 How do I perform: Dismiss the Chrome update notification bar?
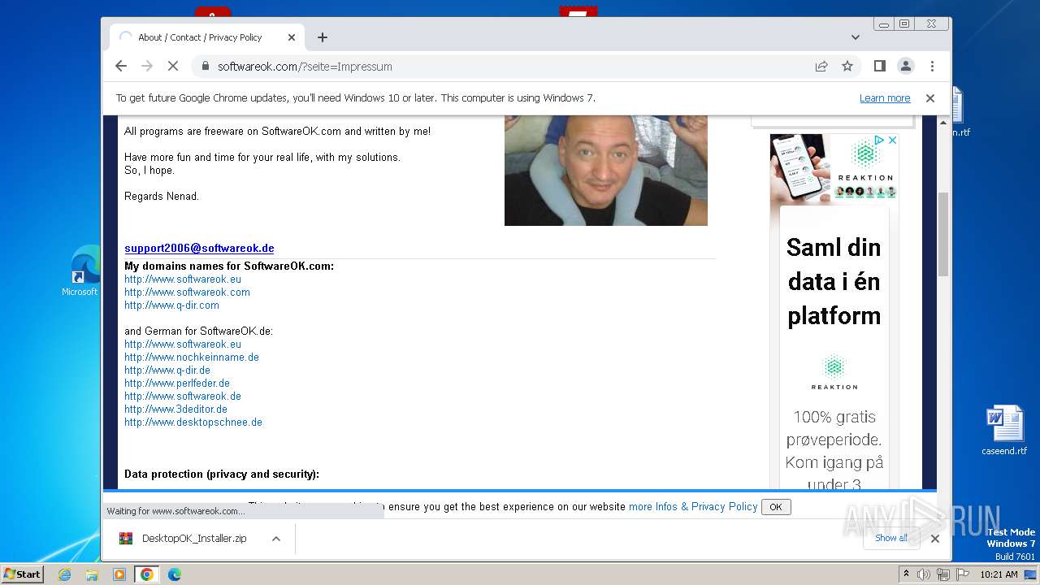930,98
